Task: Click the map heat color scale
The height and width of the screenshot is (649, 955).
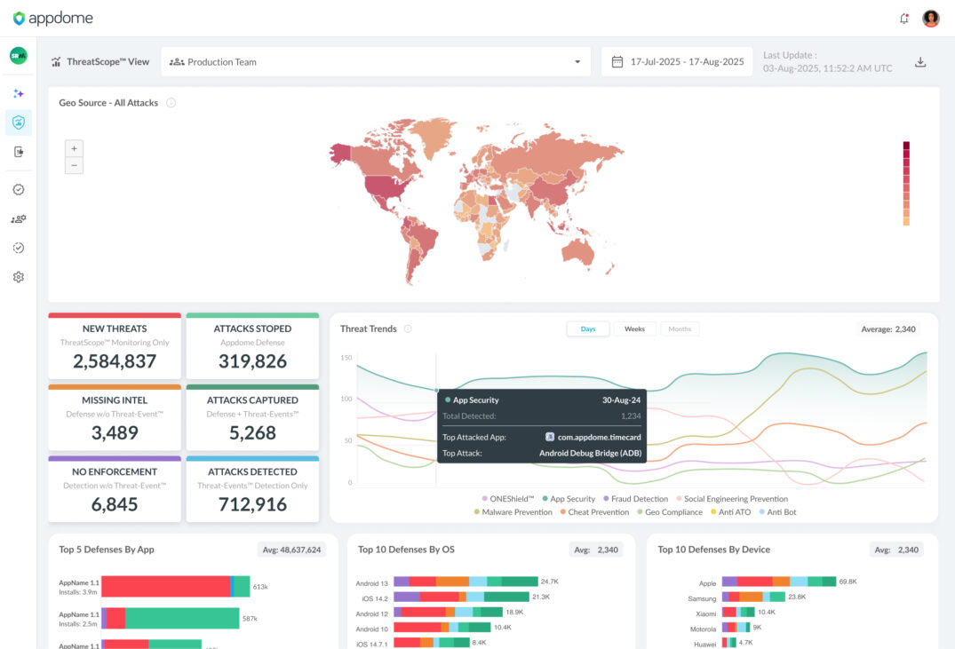Action: click(x=906, y=183)
